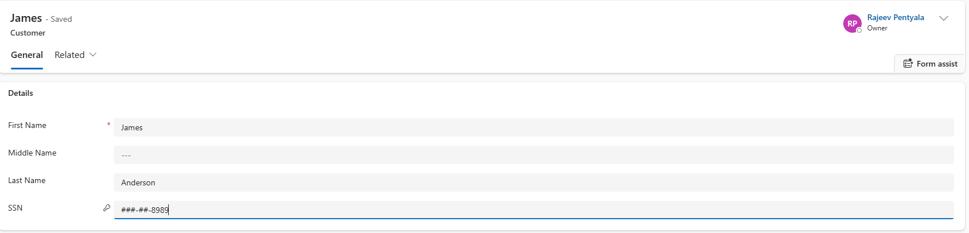Open the Related dropdown
The image size is (969, 233).
(x=75, y=55)
